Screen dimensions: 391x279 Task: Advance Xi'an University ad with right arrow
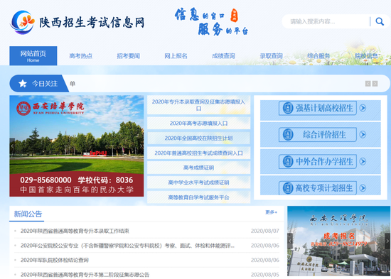click(387, 241)
